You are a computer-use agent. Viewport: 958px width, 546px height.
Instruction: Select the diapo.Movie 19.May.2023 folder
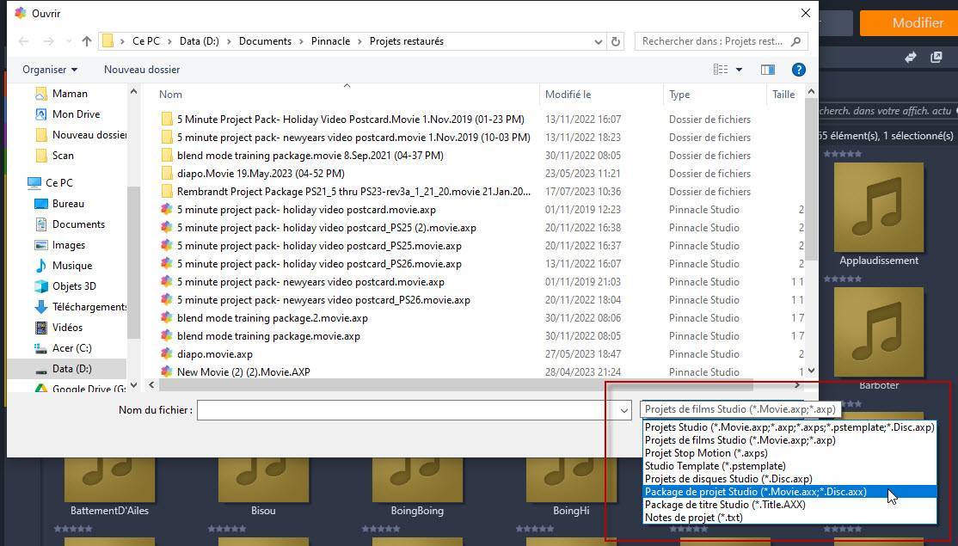click(261, 174)
